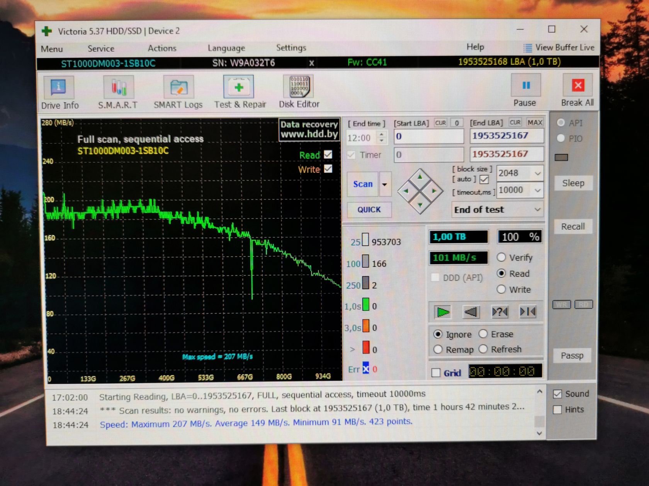Click the End LBA input field
This screenshot has height=486, width=649.
click(506, 136)
